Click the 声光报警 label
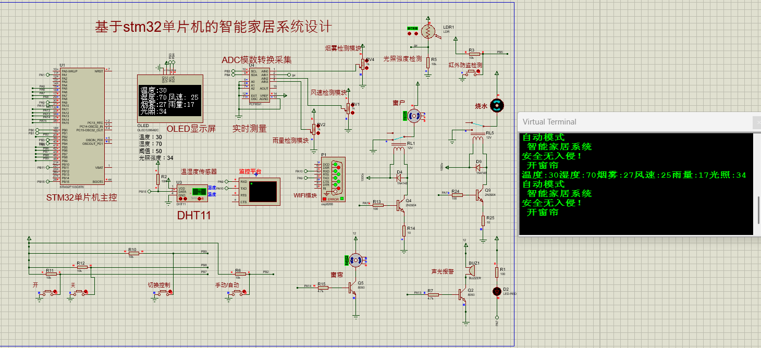 (443, 271)
